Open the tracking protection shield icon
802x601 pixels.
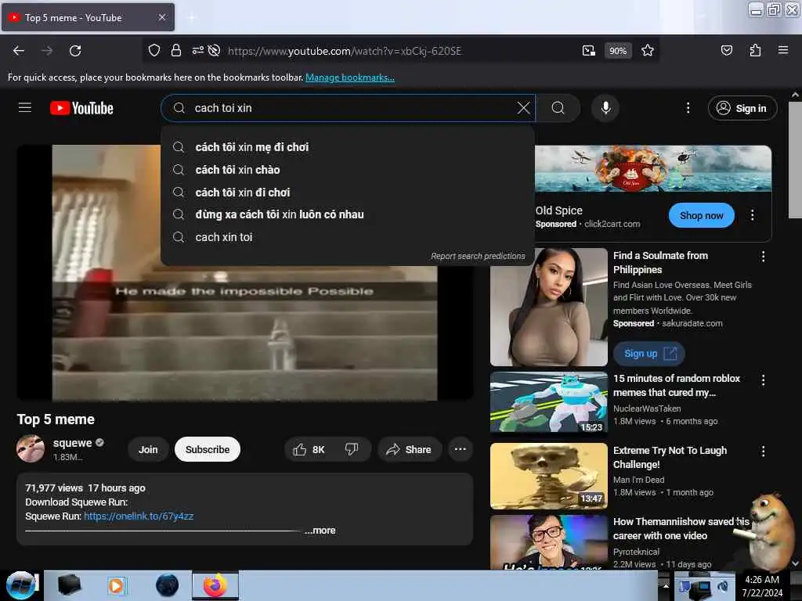(x=154, y=51)
